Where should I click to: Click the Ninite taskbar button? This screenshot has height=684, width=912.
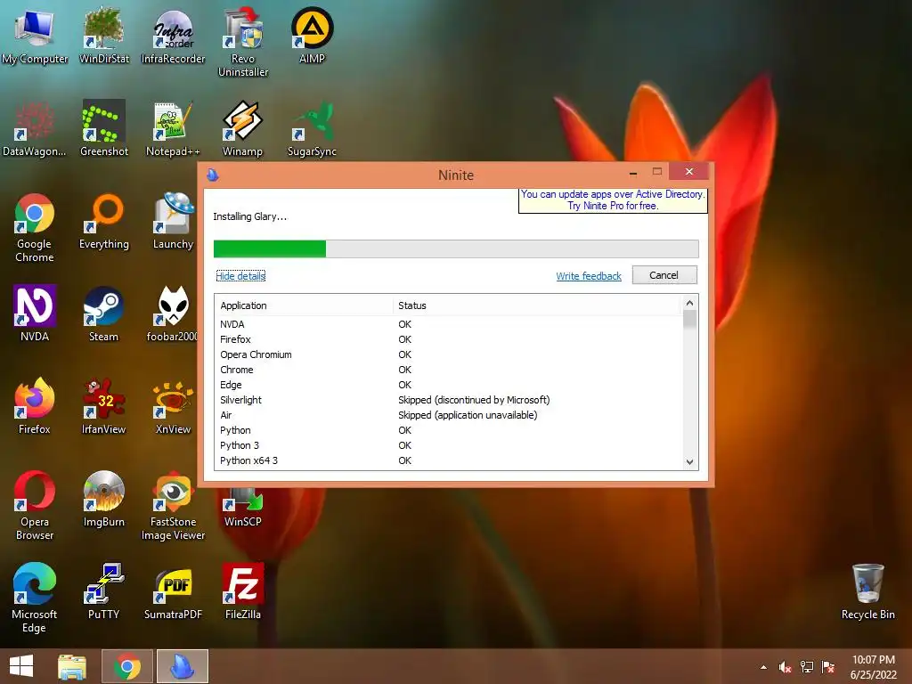point(182,666)
